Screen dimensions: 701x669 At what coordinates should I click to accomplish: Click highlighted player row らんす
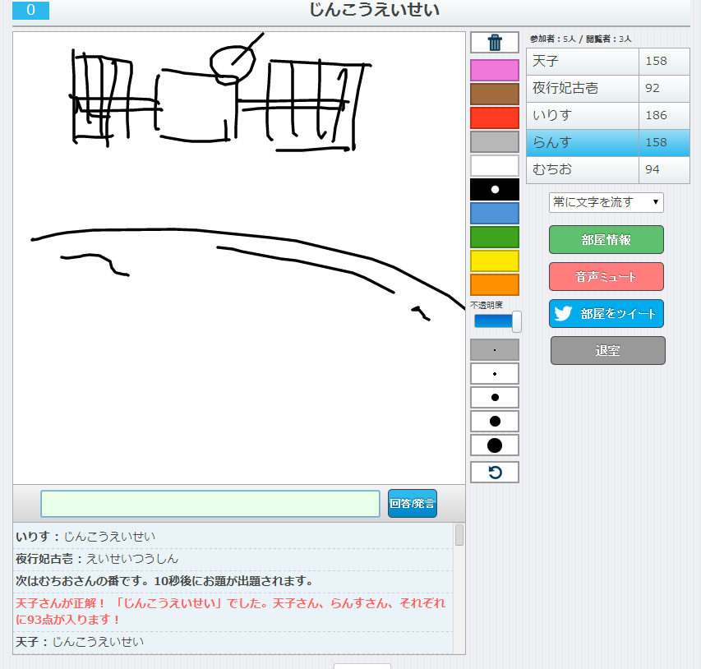coord(608,143)
